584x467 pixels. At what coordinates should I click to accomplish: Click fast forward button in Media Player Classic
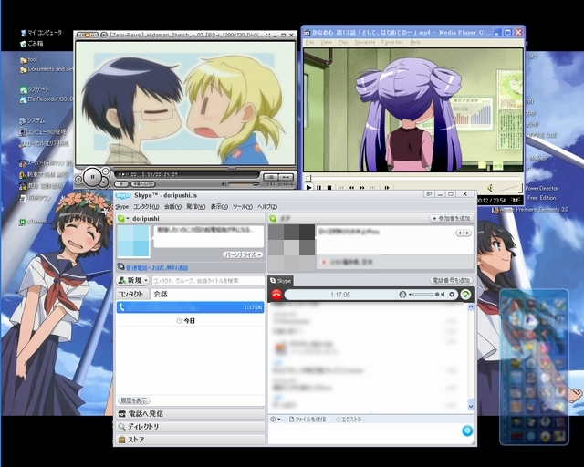click(362, 188)
